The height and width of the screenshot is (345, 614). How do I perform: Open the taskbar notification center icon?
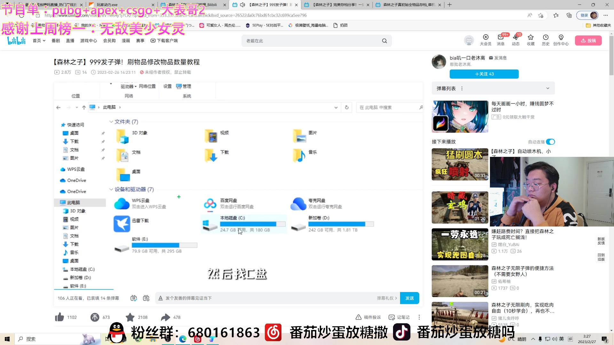604,339
